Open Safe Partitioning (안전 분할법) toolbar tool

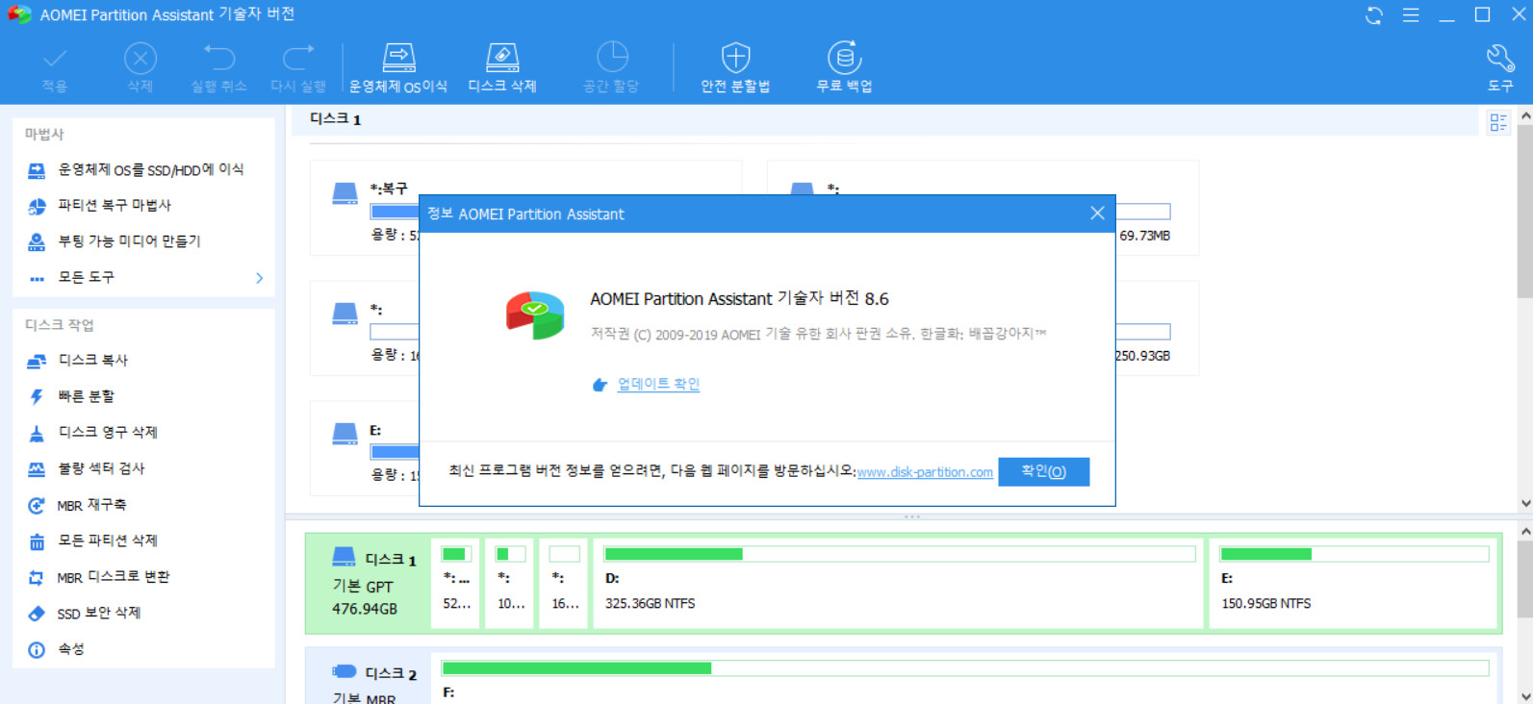click(735, 67)
